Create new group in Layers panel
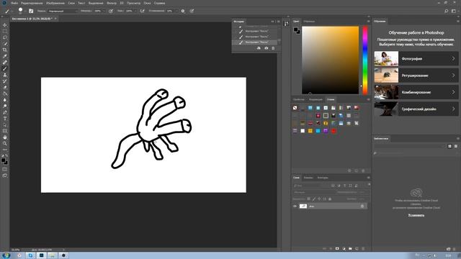The width and height of the screenshot is (461, 259). (x=350, y=249)
